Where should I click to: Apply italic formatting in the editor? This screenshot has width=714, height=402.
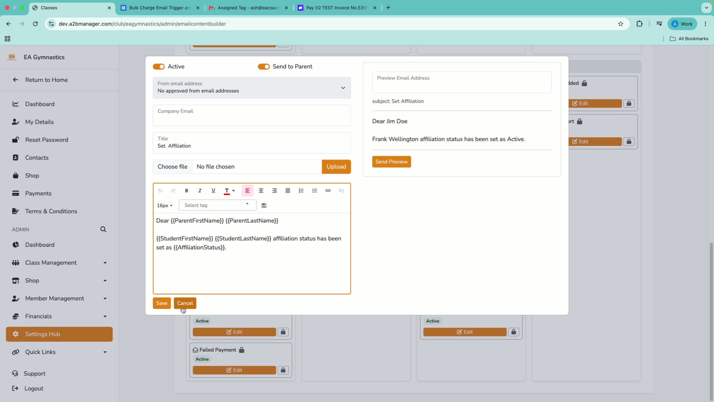(200, 191)
